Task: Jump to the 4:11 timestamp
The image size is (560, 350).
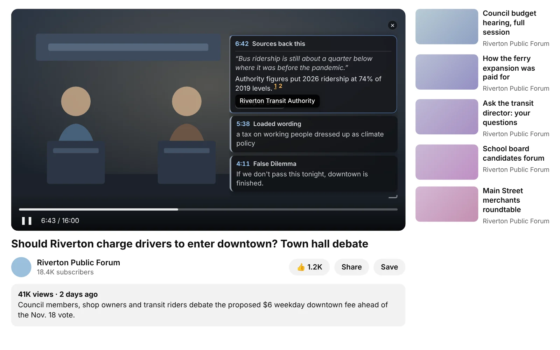Action: tap(243, 164)
